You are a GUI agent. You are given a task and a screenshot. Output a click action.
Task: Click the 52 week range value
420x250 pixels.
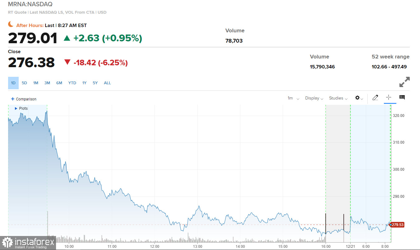(389, 67)
